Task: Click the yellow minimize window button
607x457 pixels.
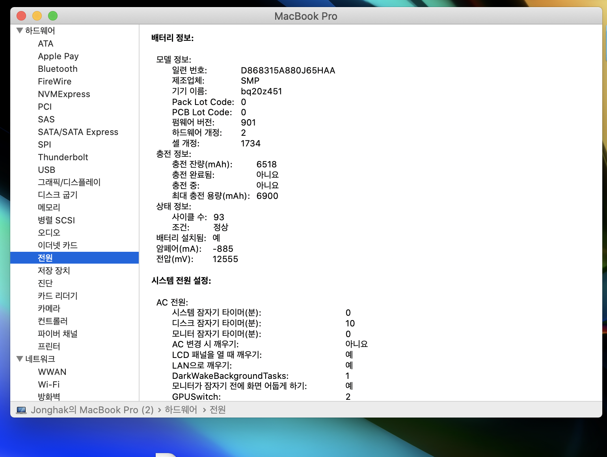Action: (37, 16)
